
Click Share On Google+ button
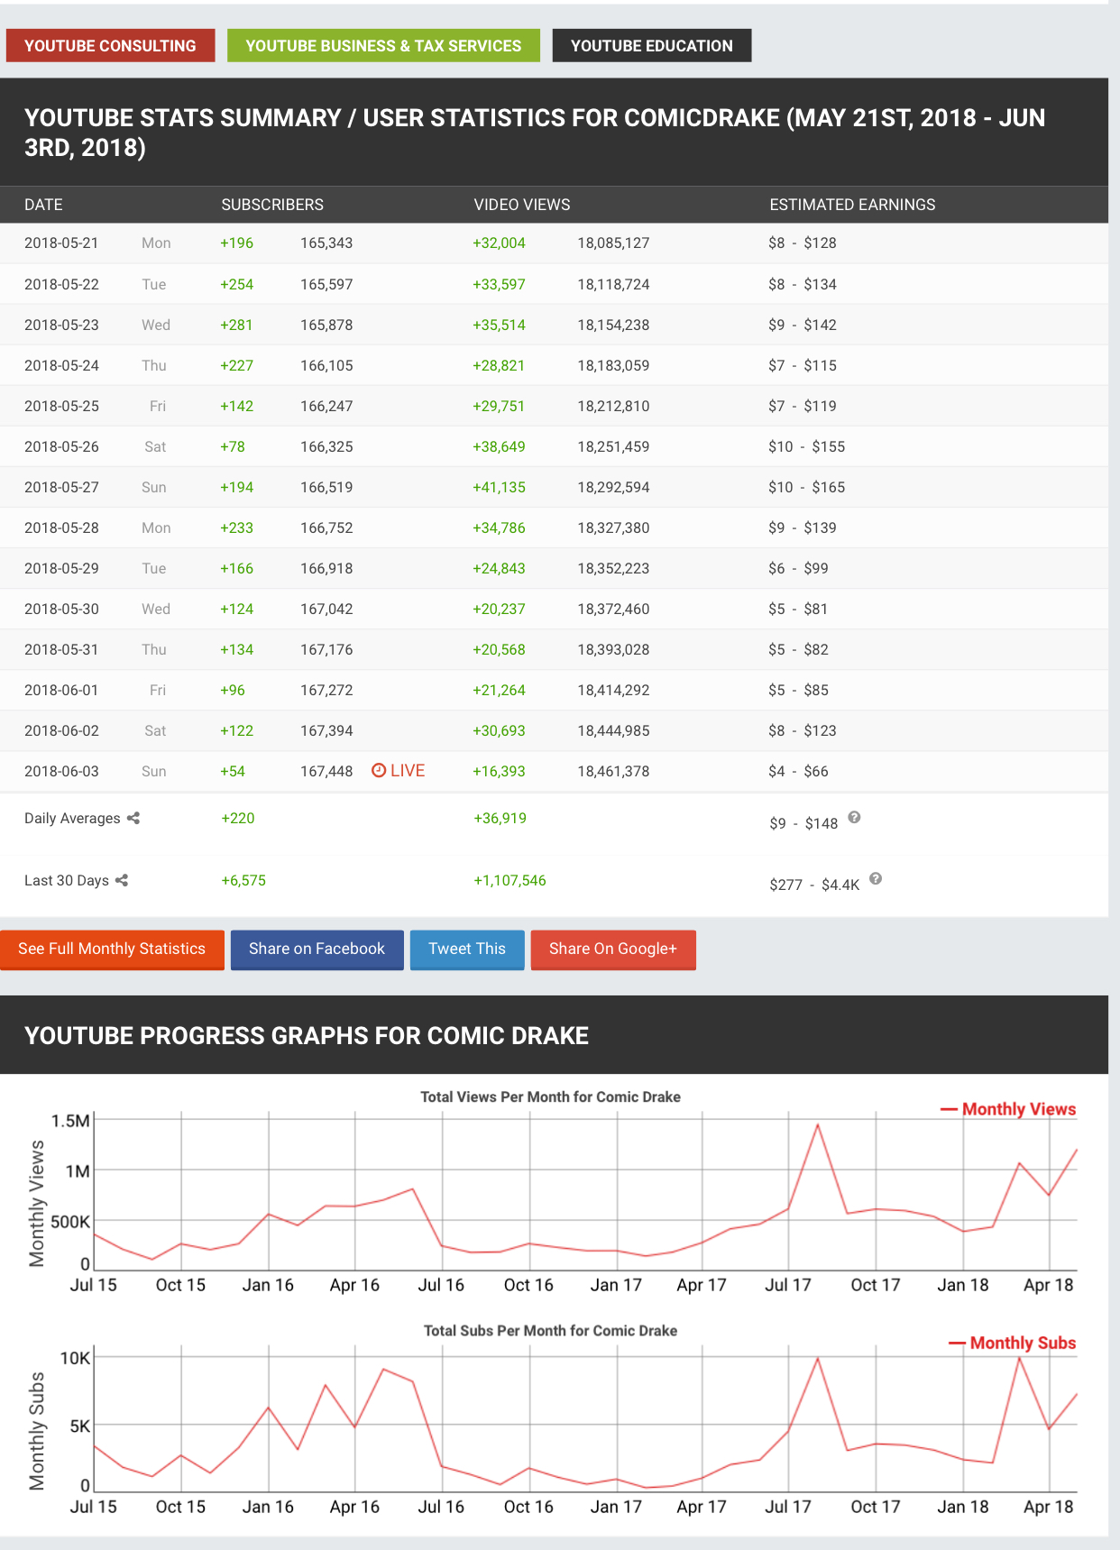(x=613, y=949)
